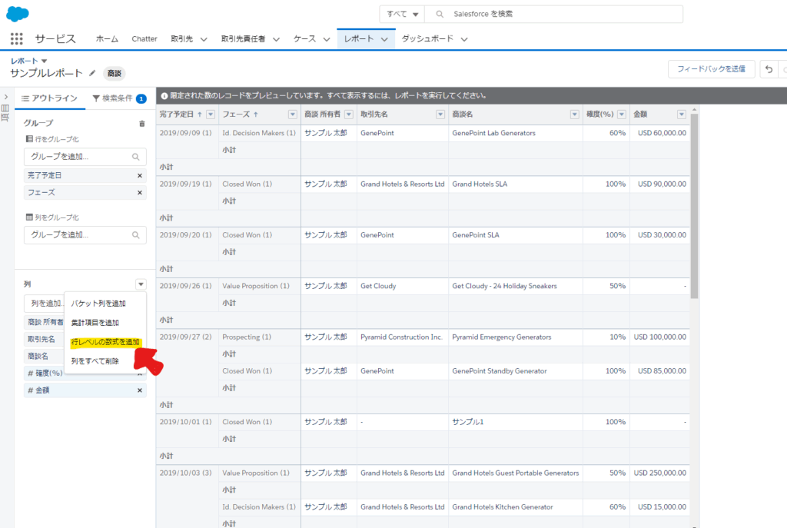The image size is (787, 528).
Task: Open the レポート breadcrumb dropdown
Action: [x=44, y=61]
